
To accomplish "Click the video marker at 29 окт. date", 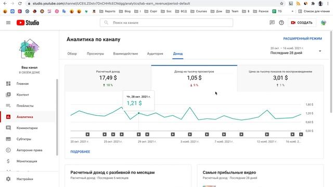I will click(147, 135).
